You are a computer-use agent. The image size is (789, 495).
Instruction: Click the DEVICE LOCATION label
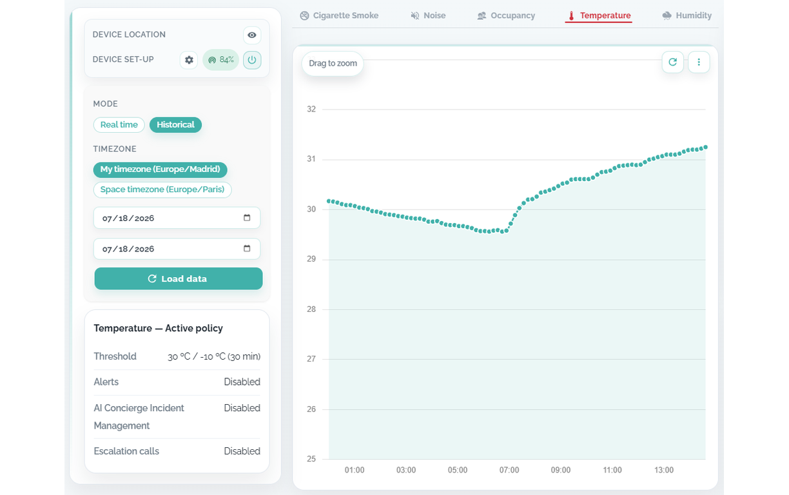129,35
